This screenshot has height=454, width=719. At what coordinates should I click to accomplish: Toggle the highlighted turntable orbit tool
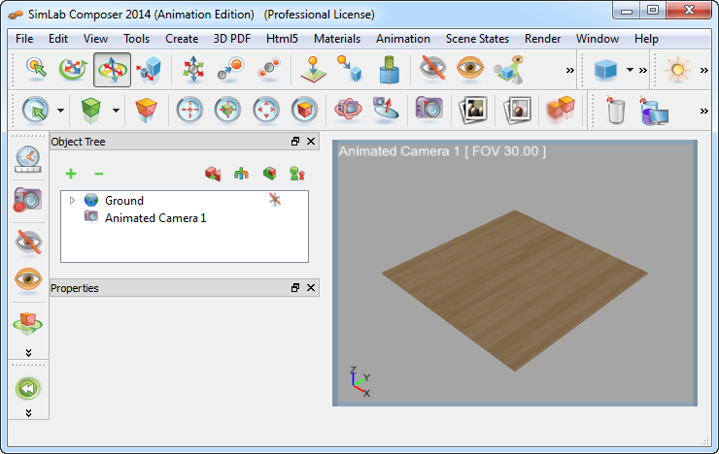113,70
